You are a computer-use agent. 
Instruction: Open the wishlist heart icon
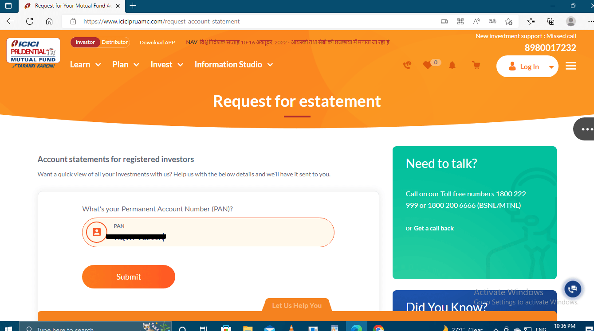tap(427, 65)
